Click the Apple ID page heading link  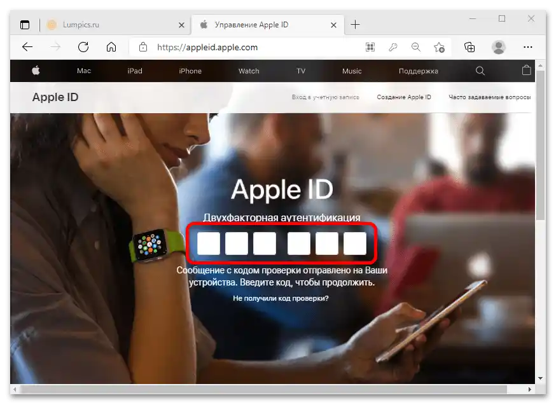pyautogui.click(x=55, y=97)
